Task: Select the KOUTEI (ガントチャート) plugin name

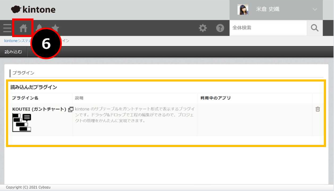Action: point(39,109)
